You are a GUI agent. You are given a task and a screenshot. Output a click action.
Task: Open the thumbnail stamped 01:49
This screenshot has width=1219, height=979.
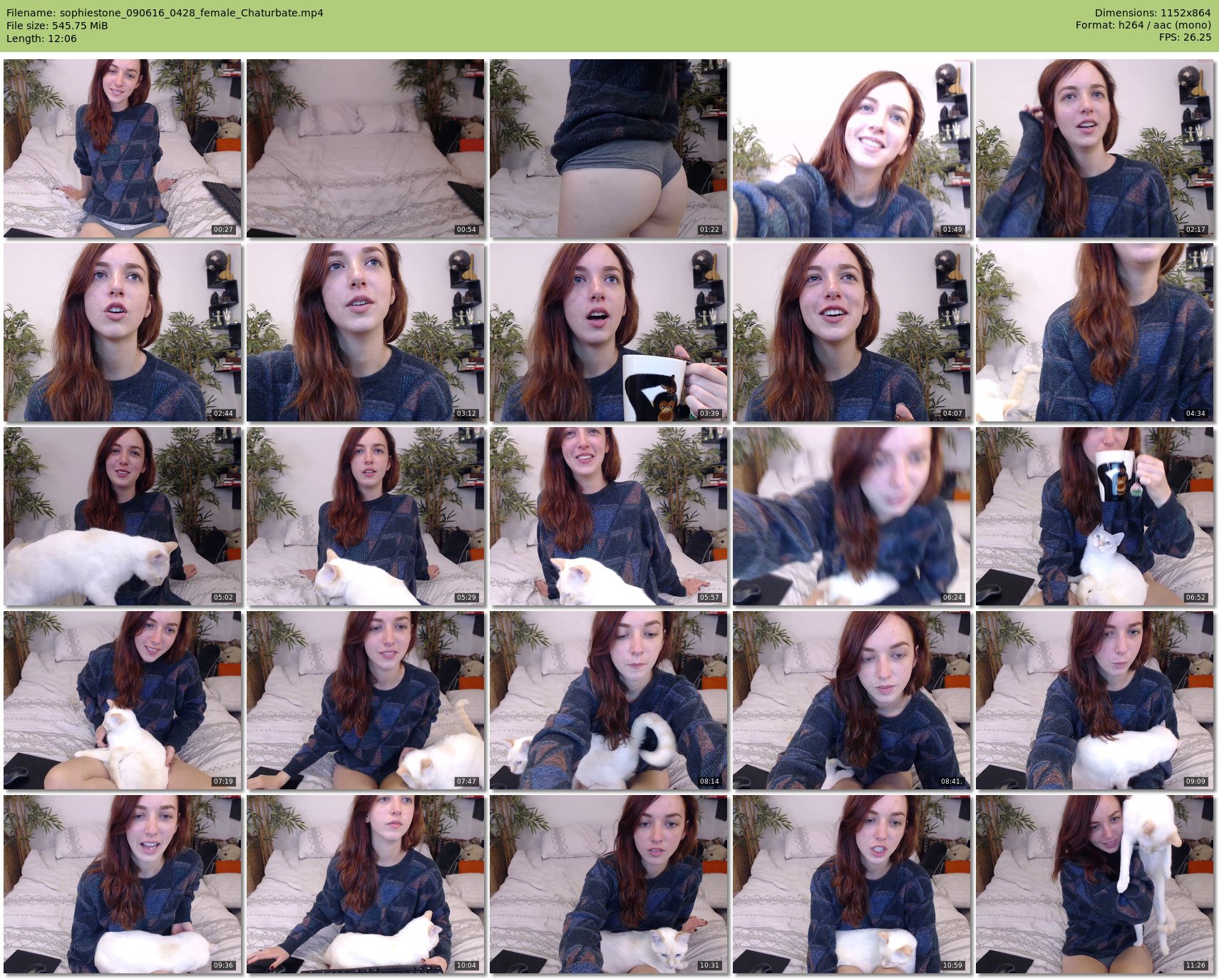click(852, 148)
